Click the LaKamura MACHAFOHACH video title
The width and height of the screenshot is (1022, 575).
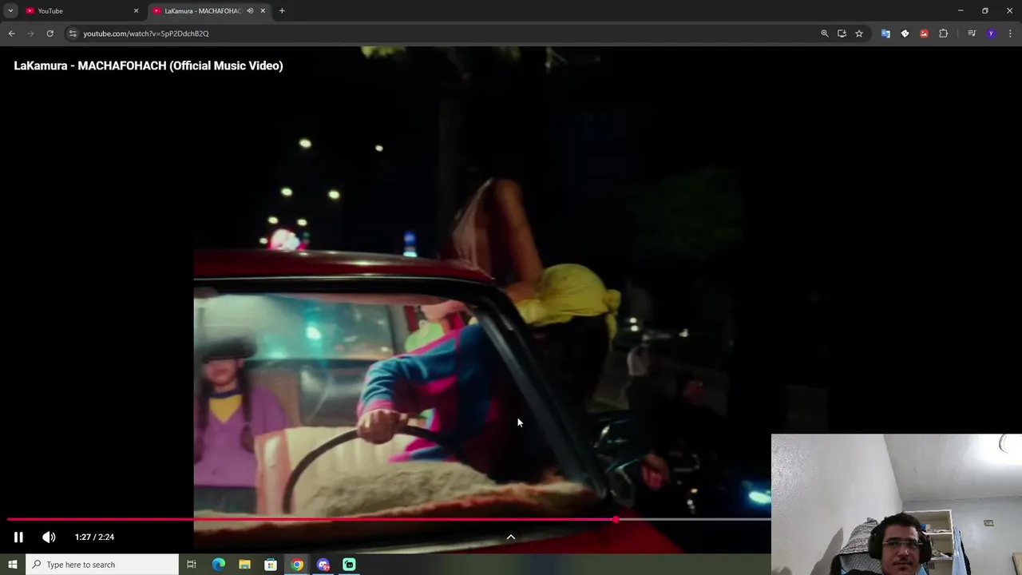click(x=149, y=65)
